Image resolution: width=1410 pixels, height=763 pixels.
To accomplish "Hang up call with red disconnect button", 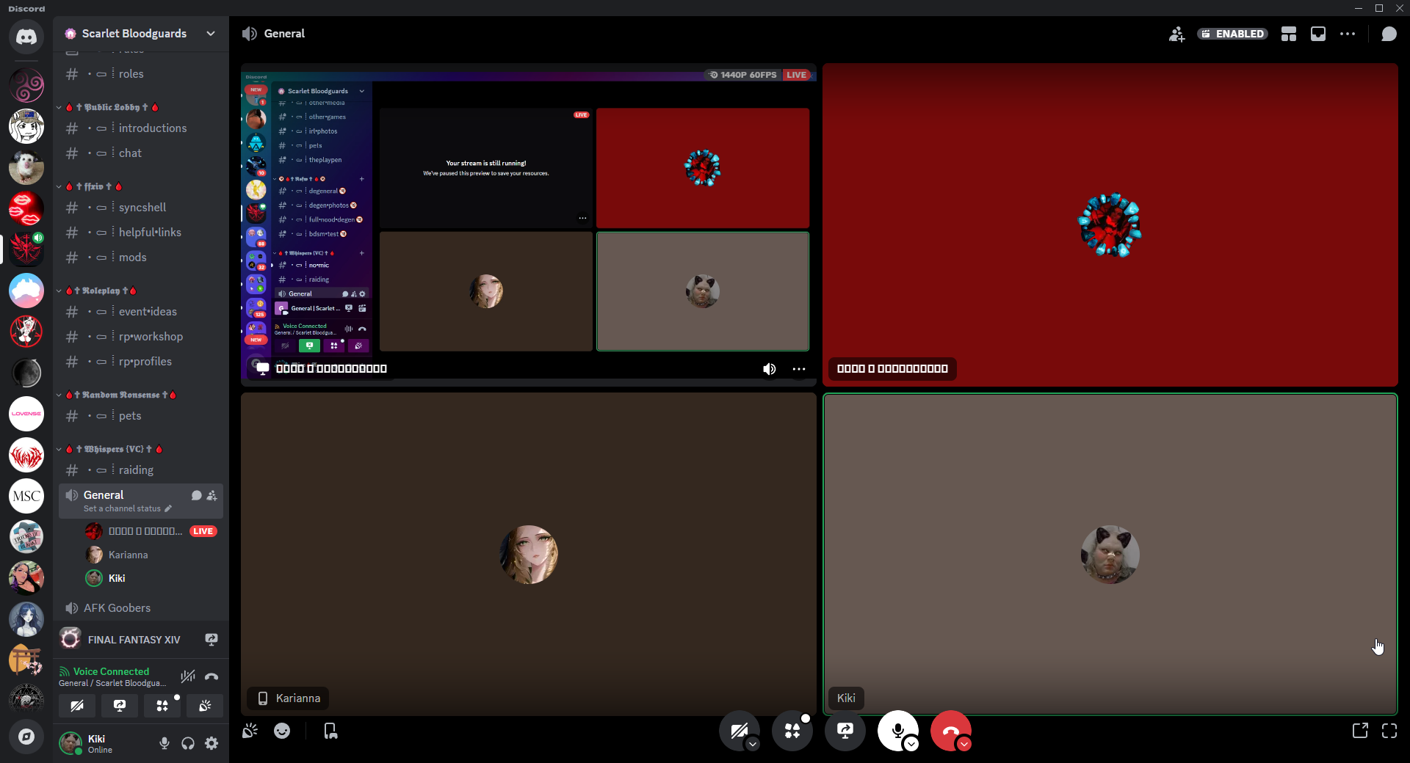I will [950, 730].
